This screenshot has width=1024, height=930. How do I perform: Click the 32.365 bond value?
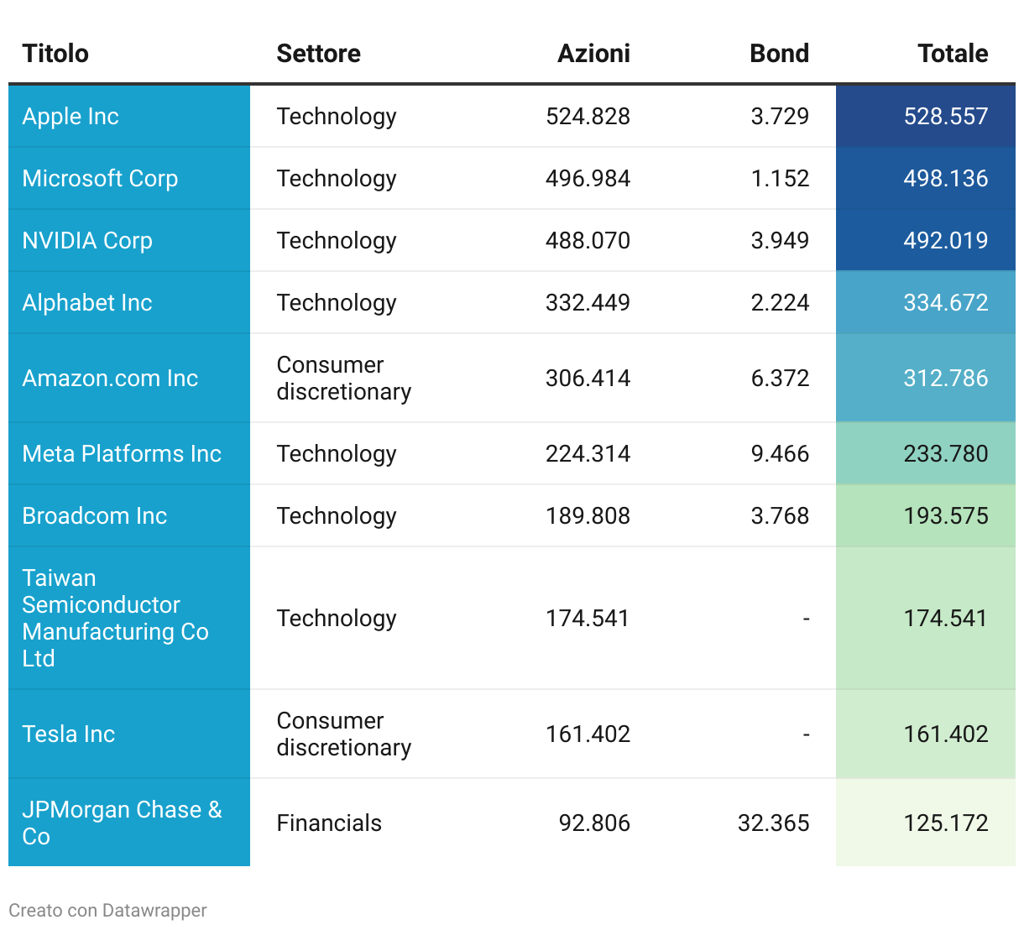click(773, 823)
